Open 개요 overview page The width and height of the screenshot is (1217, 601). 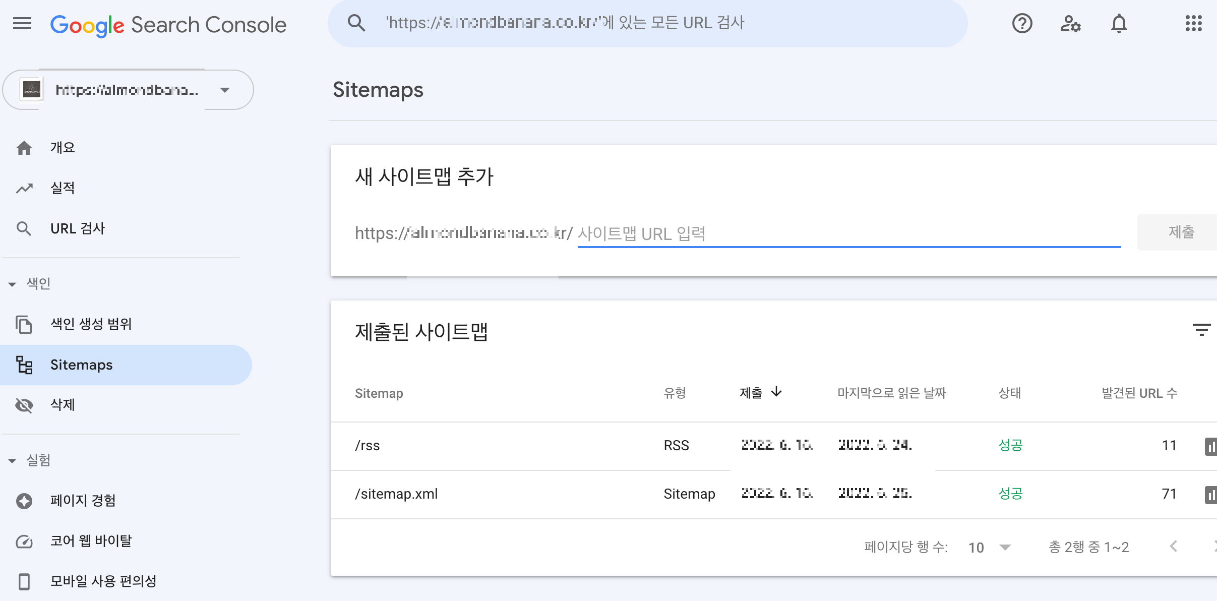click(x=63, y=148)
